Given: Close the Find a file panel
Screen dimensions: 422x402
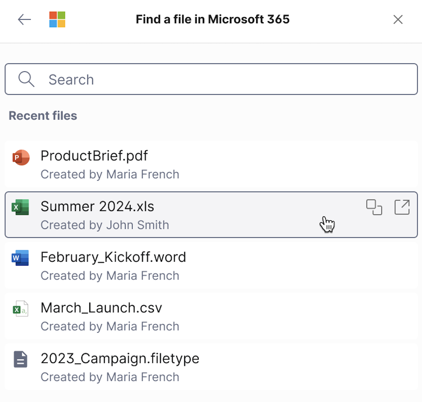Looking at the screenshot, I should pyautogui.click(x=398, y=19).
